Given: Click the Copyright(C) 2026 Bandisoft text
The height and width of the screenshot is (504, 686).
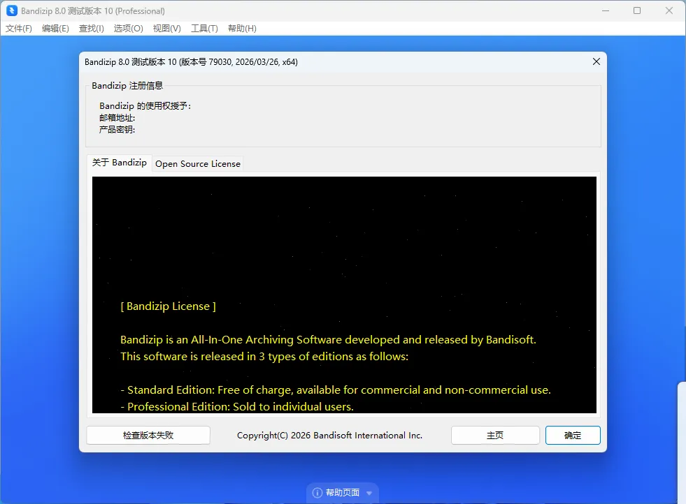Looking at the screenshot, I should pos(329,436).
